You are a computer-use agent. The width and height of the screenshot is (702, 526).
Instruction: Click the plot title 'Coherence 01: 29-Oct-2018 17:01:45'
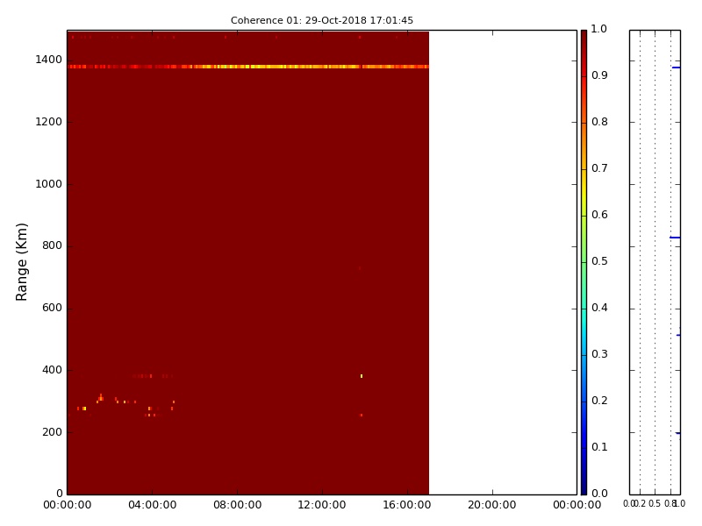pyautogui.click(x=322, y=20)
